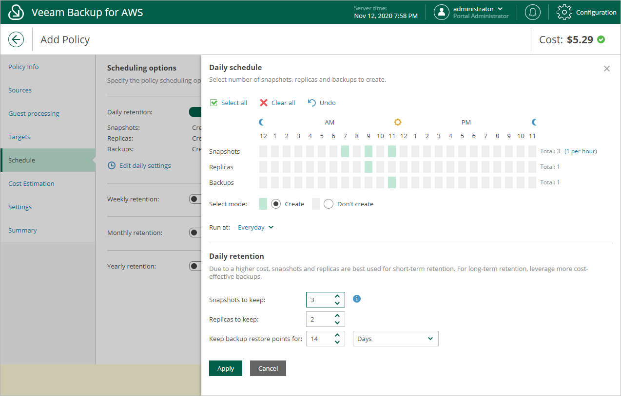Click the Edit daily settings link
The height and width of the screenshot is (396, 621).
point(145,165)
